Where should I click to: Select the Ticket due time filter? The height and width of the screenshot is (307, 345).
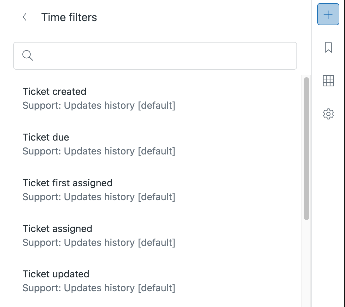pyautogui.click(x=46, y=137)
